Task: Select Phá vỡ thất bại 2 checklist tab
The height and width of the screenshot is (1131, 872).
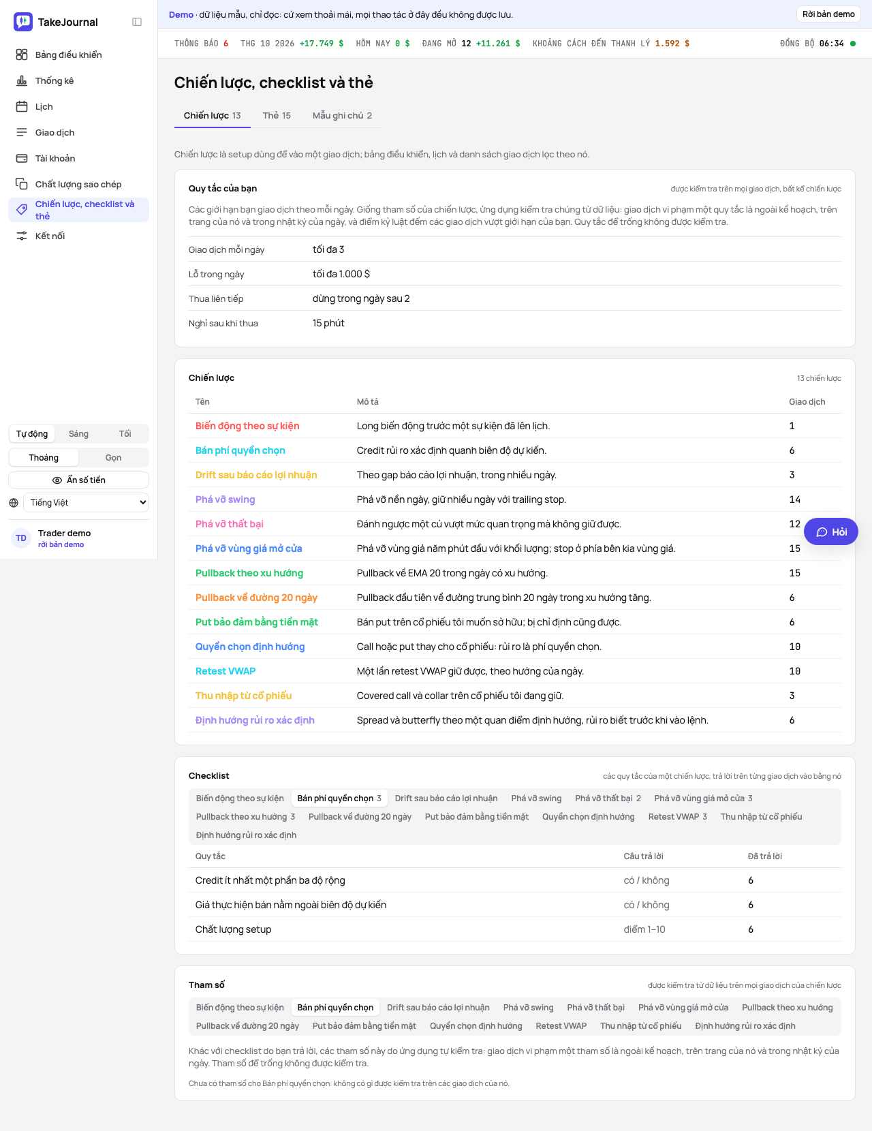Action: tap(608, 799)
